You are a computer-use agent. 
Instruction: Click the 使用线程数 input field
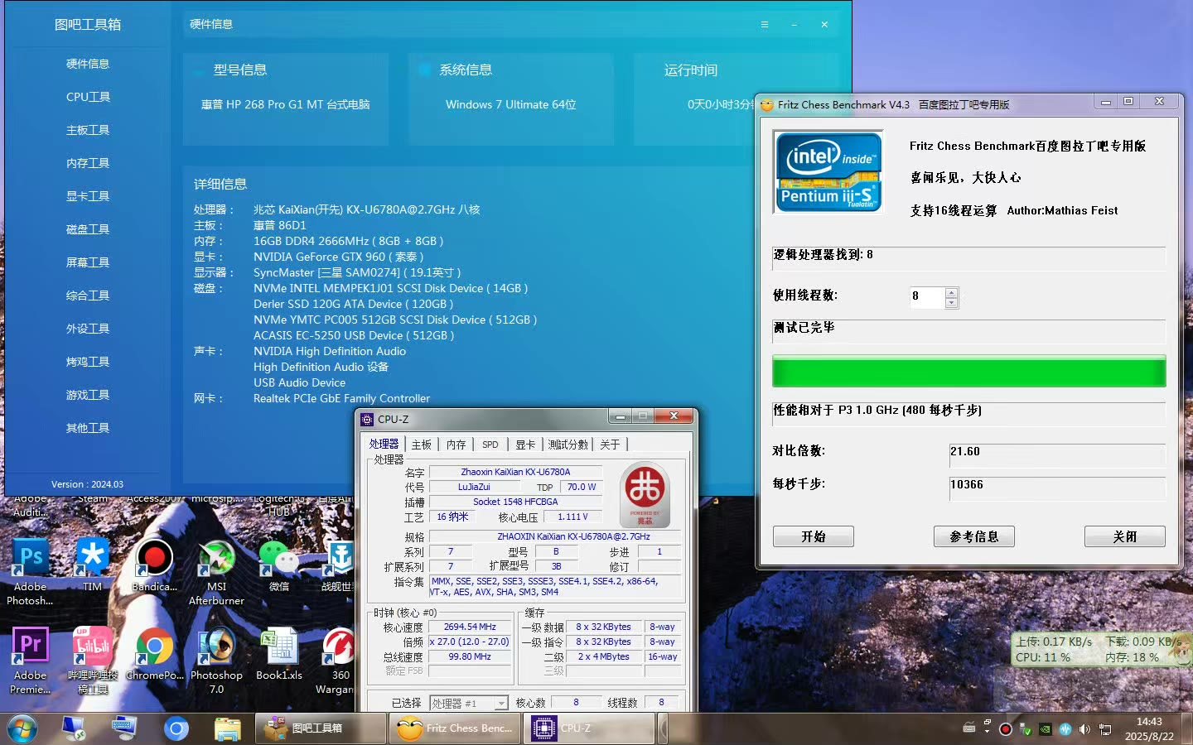click(927, 297)
